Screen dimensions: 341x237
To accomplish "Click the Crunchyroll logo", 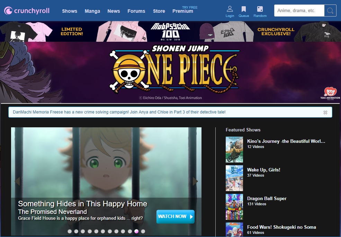I will click(x=27, y=11).
